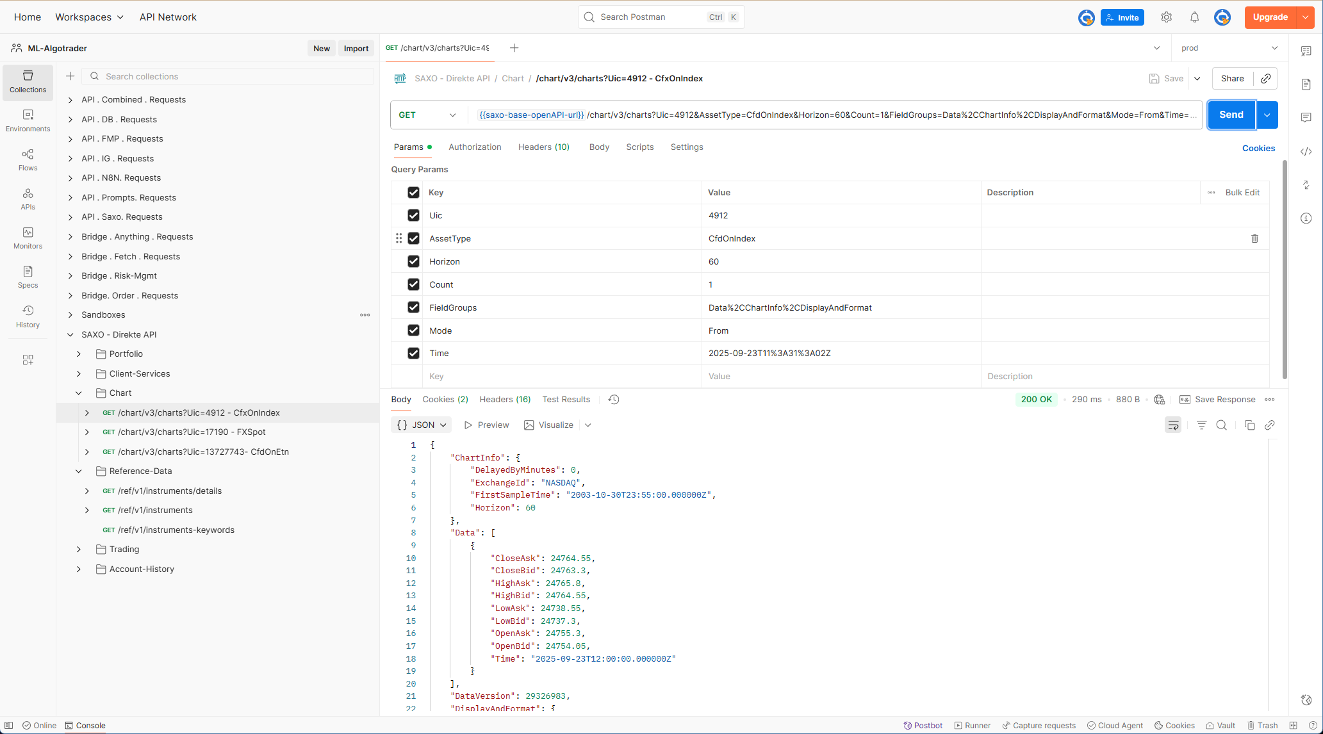Search the response with magnifier icon
This screenshot has height=734, width=1323.
click(1222, 425)
